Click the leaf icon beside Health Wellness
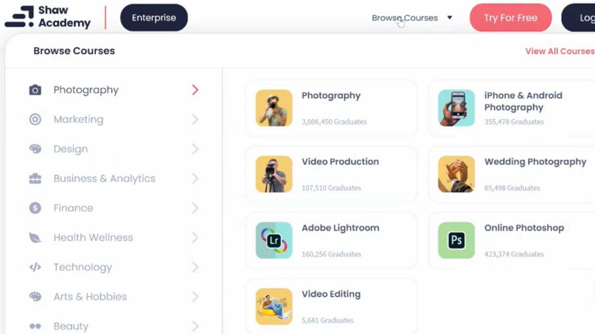The image size is (595, 334). pos(35,238)
